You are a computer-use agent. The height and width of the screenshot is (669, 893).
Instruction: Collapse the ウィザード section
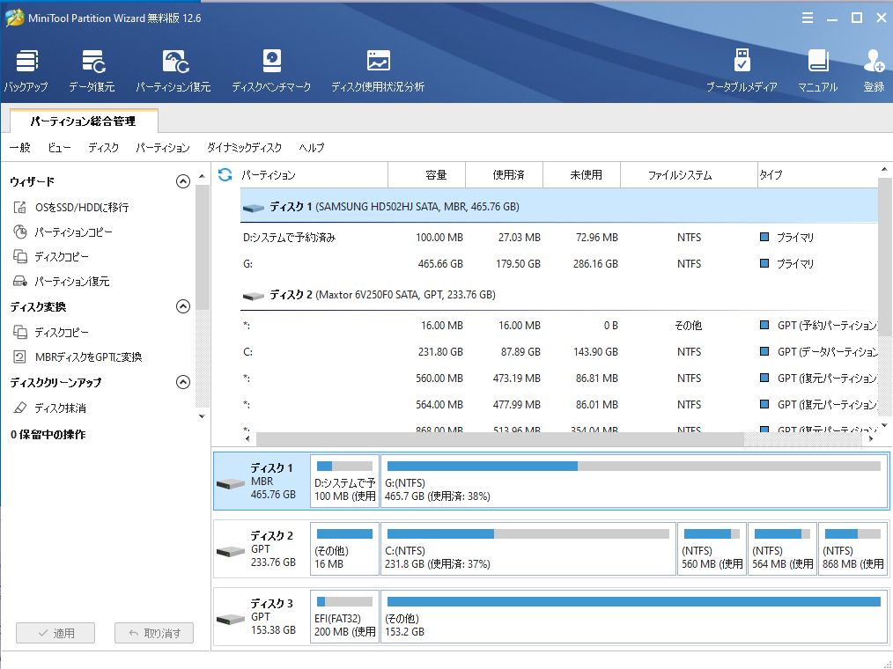point(183,181)
